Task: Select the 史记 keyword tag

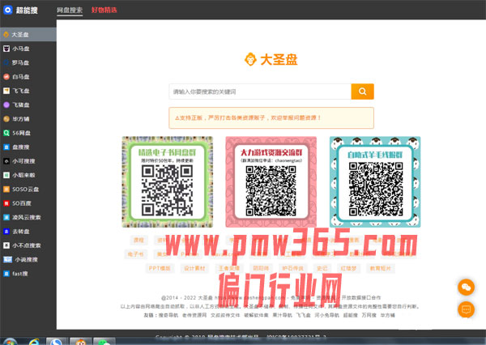Action: [322, 268]
